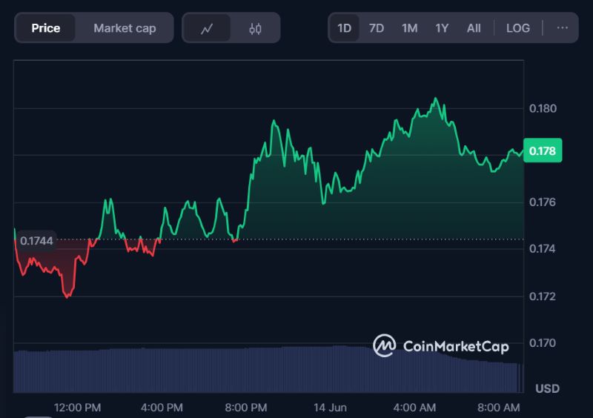Open the Price tab
This screenshot has height=418, width=593.
pos(46,28)
